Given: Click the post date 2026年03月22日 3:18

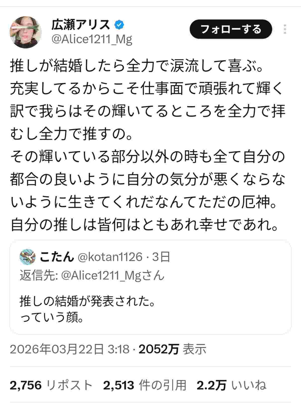Looking at the screenshot, I should tap(69, 349).
